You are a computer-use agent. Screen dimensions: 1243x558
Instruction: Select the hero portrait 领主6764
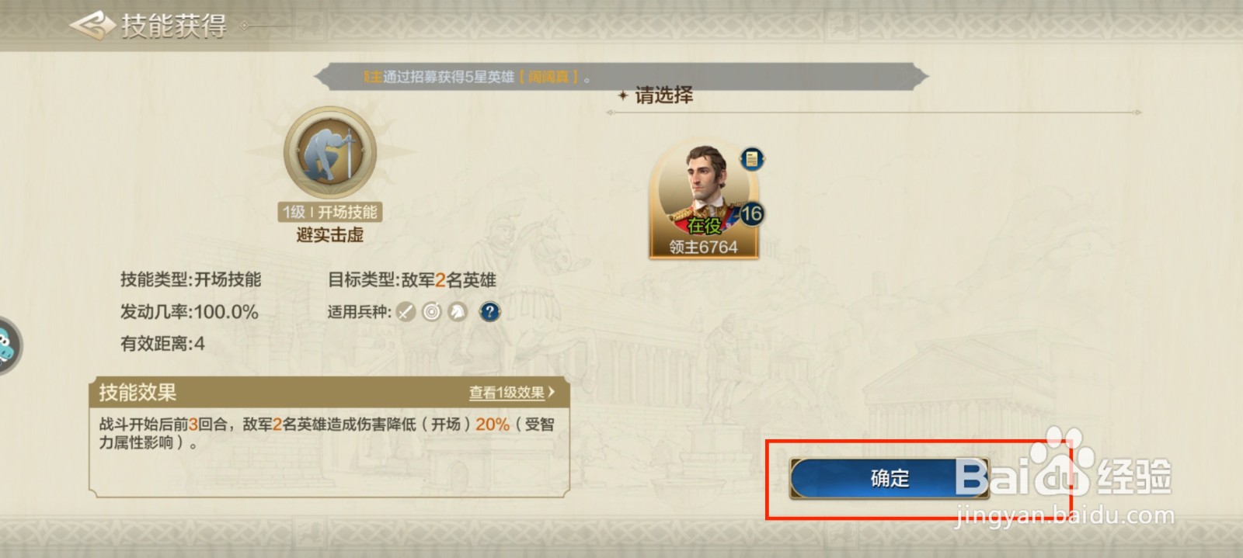pyautogui.click(x=703, y=200)
